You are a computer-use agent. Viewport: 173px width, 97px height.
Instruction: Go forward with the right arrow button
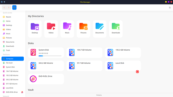[9, 8]
